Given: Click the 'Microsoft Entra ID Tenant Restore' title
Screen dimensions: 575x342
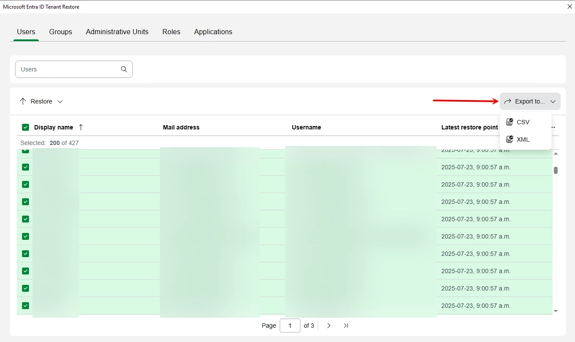Looking at the screenshot, I should click(x=41, y=7).
